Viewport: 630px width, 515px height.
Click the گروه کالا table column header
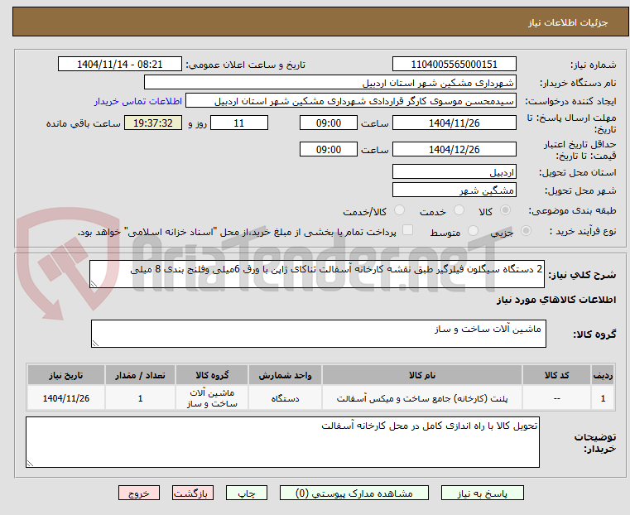click(212, 375)
